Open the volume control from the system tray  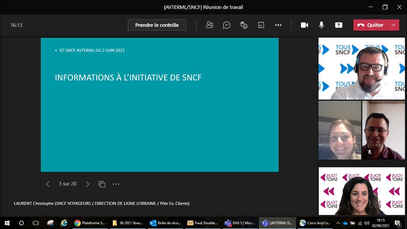coord(367,223)
